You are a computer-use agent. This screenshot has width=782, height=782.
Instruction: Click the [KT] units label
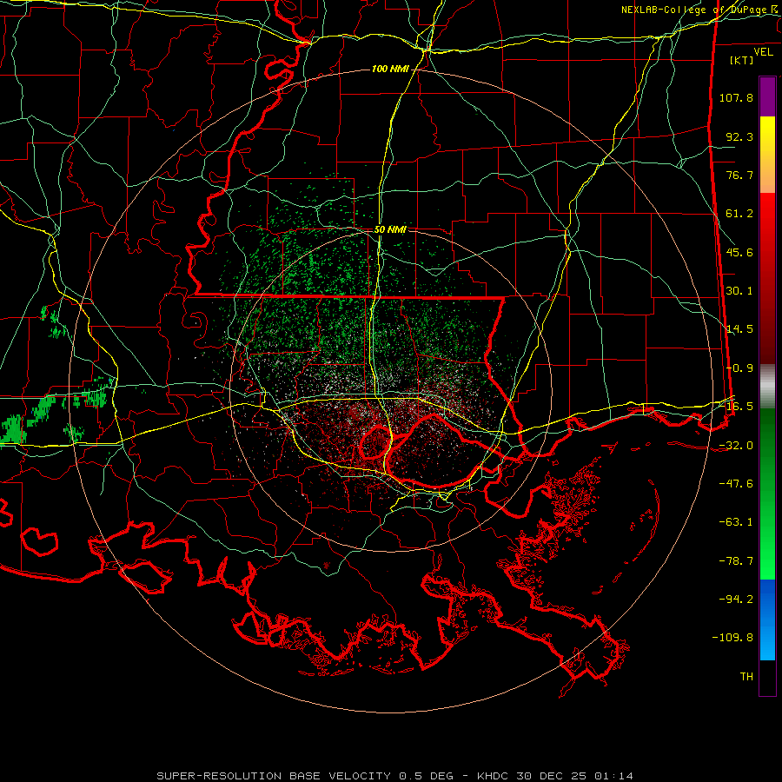pos(742,60)
